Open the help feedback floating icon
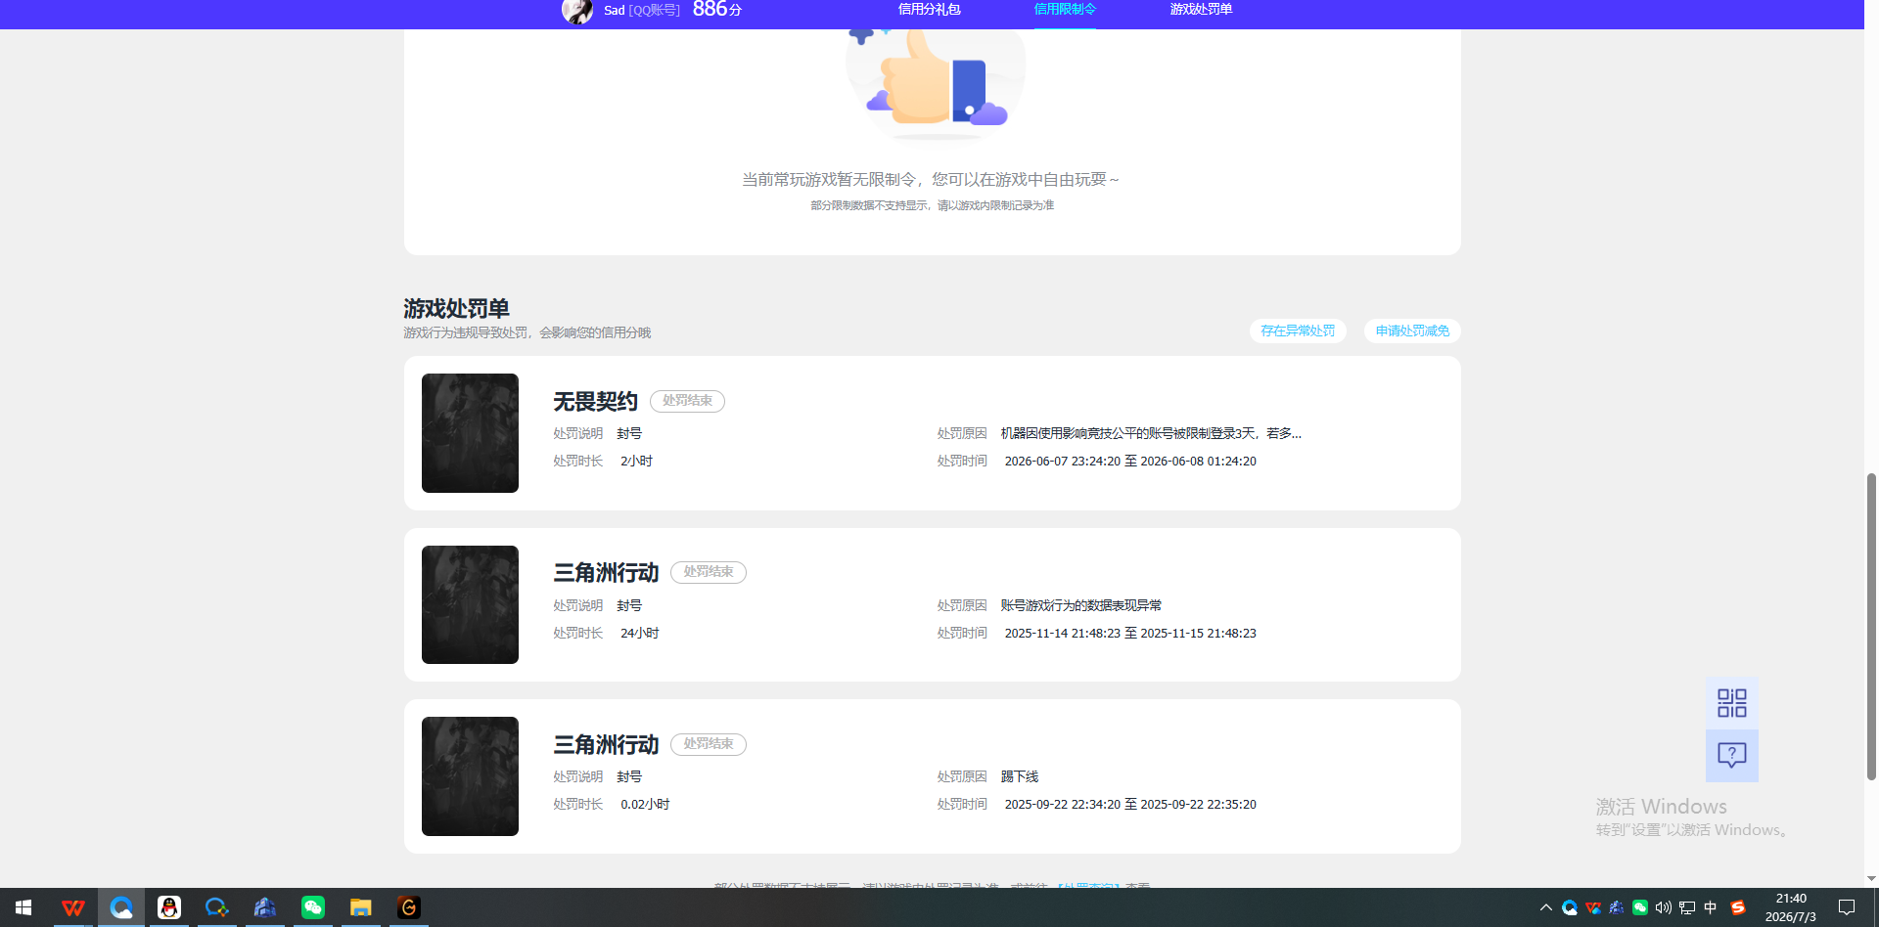Image resolution: width=1879 pixels, height=927 pixels. pyautogui.click(x=1732, y=756)
